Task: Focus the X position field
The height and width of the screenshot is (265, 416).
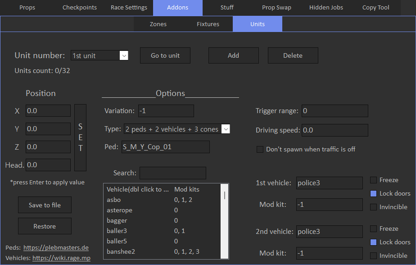Action: (48, 111)
